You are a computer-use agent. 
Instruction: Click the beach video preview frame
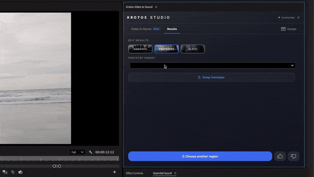click(35, 78)
